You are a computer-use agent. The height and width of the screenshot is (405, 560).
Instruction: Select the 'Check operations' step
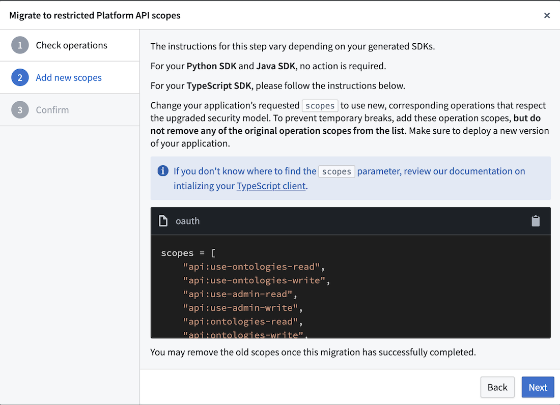tap(71, 45)
